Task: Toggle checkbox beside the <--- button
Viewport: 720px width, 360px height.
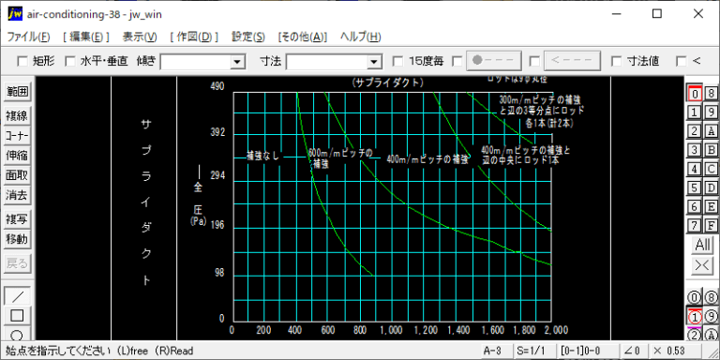Action: 534,61
